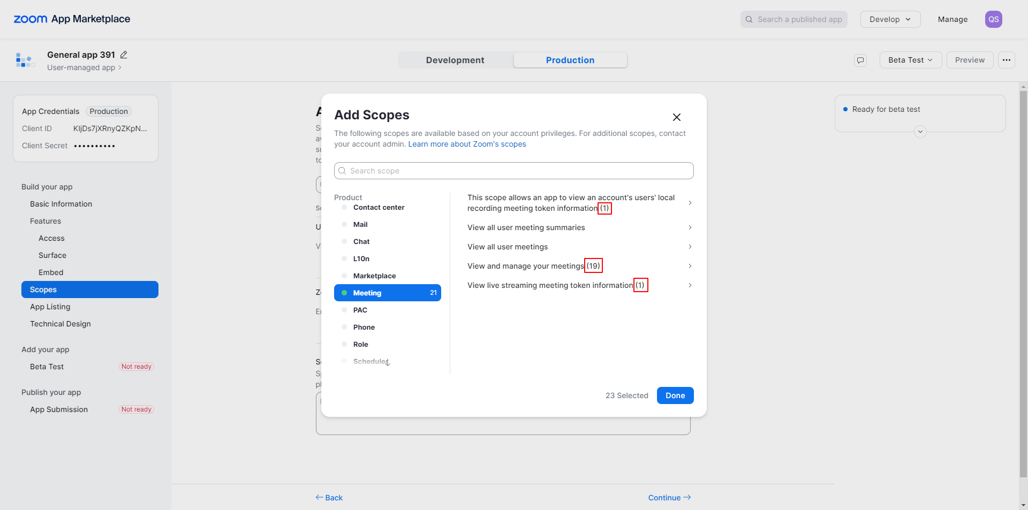The height and width of the screenshot is (510, 1028).
Task: Close the Add Scopes dialog
Action: (x=677, y=117)
